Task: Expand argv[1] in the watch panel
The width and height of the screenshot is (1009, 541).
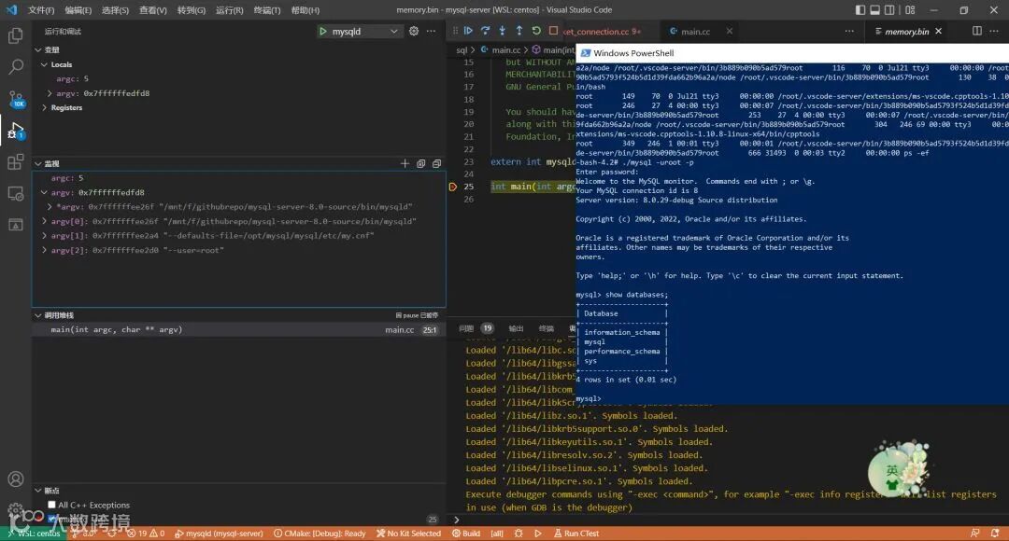Action: [x=43, y=236]
